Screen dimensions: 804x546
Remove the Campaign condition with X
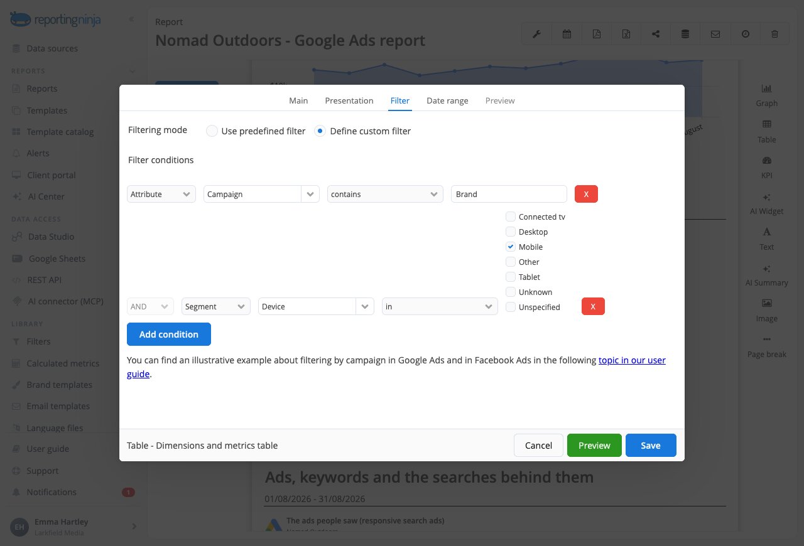coord(586,194)
